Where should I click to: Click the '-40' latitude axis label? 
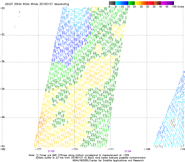click(x=2, y=146)
